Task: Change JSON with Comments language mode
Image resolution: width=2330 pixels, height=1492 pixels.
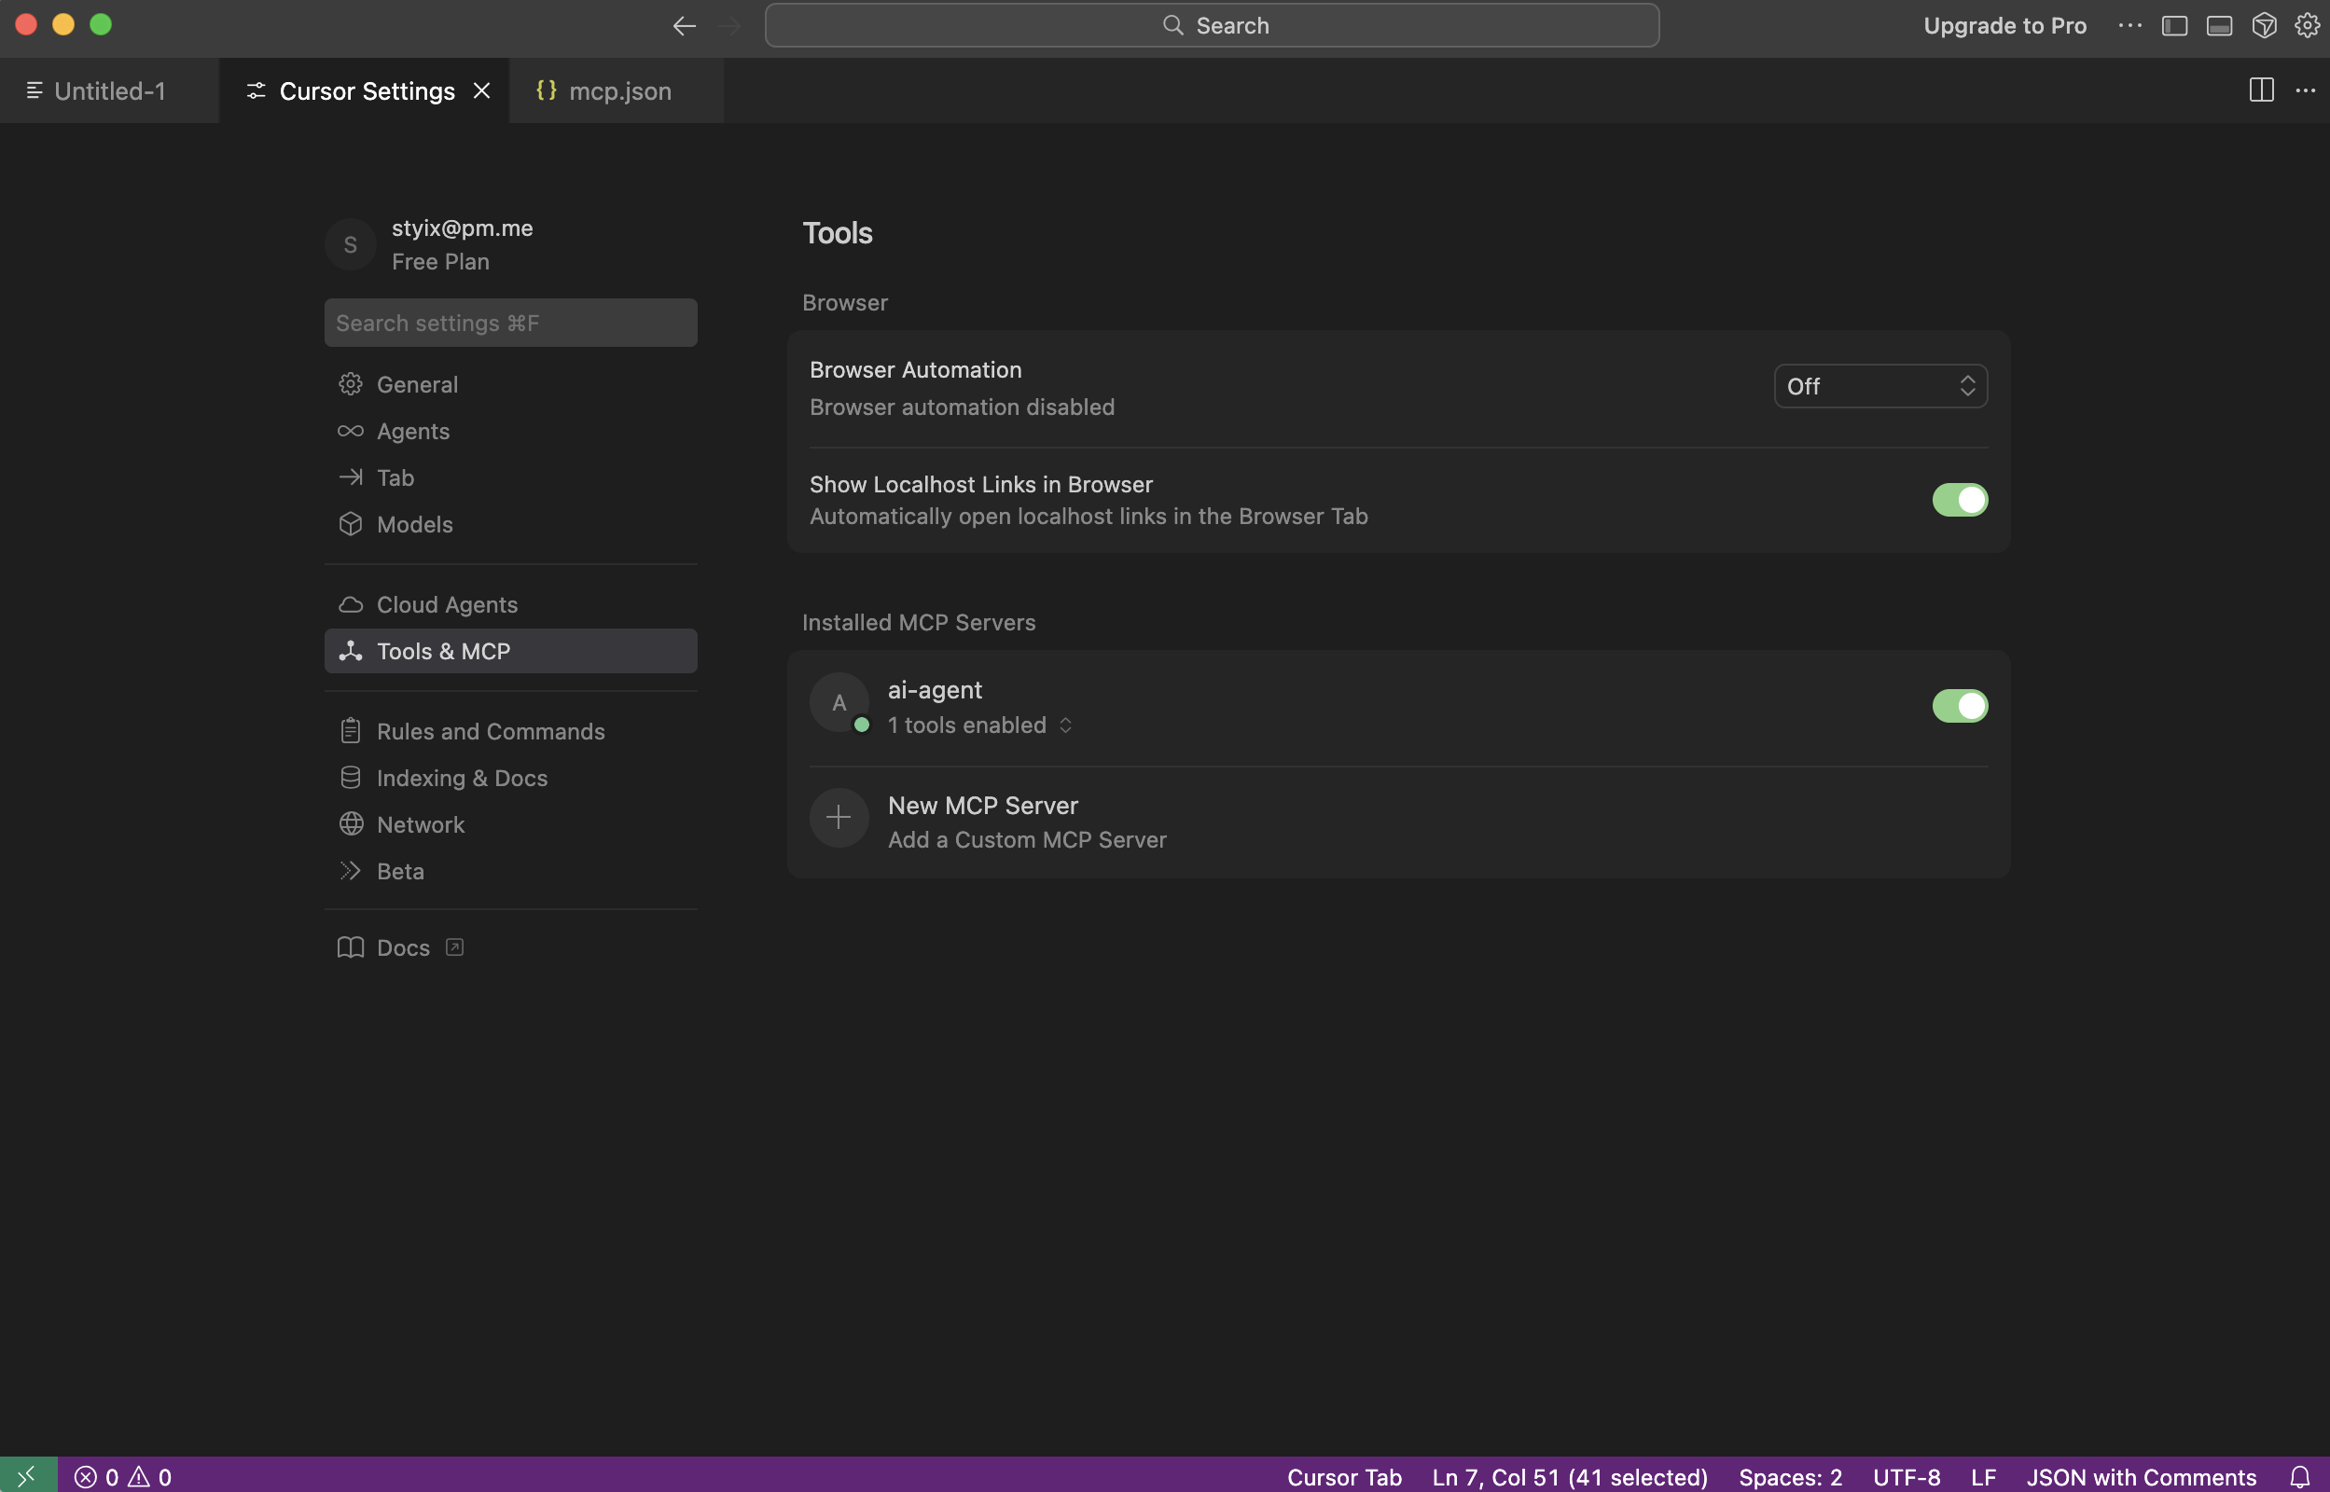Action: [2141, 1476]
